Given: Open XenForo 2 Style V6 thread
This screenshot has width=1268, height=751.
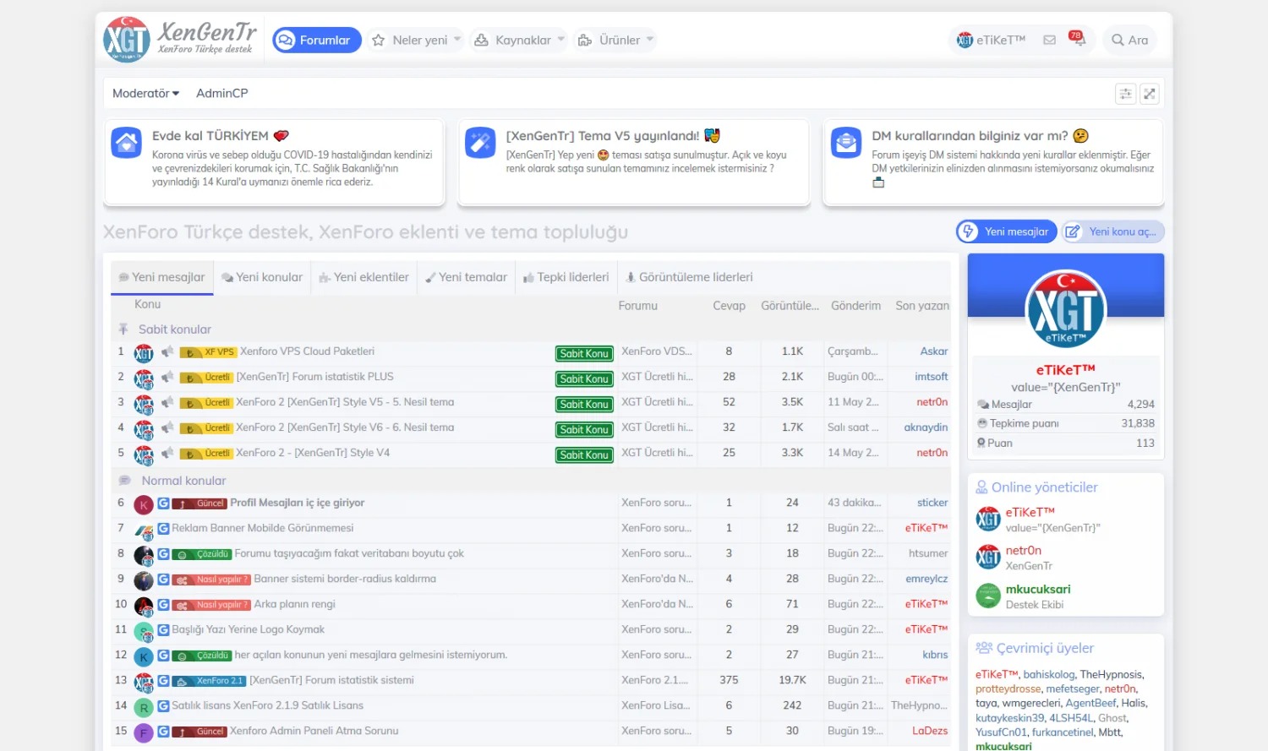Looking at the screenshot, I should point(345,427).
